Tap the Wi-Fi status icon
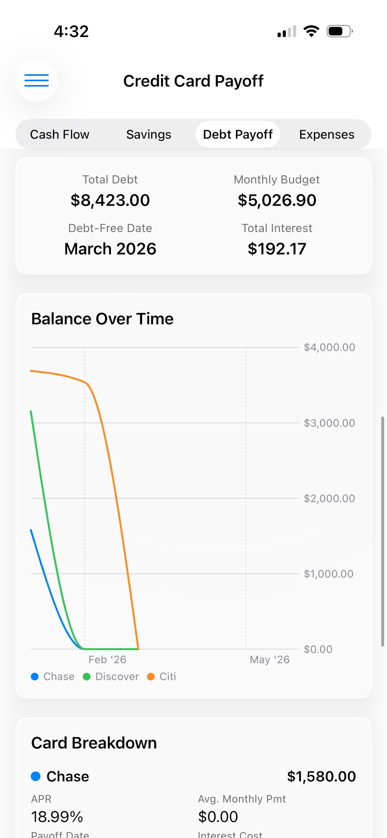Screen dimensions: 387x838 pyautogui.click(x=311, y=31)
